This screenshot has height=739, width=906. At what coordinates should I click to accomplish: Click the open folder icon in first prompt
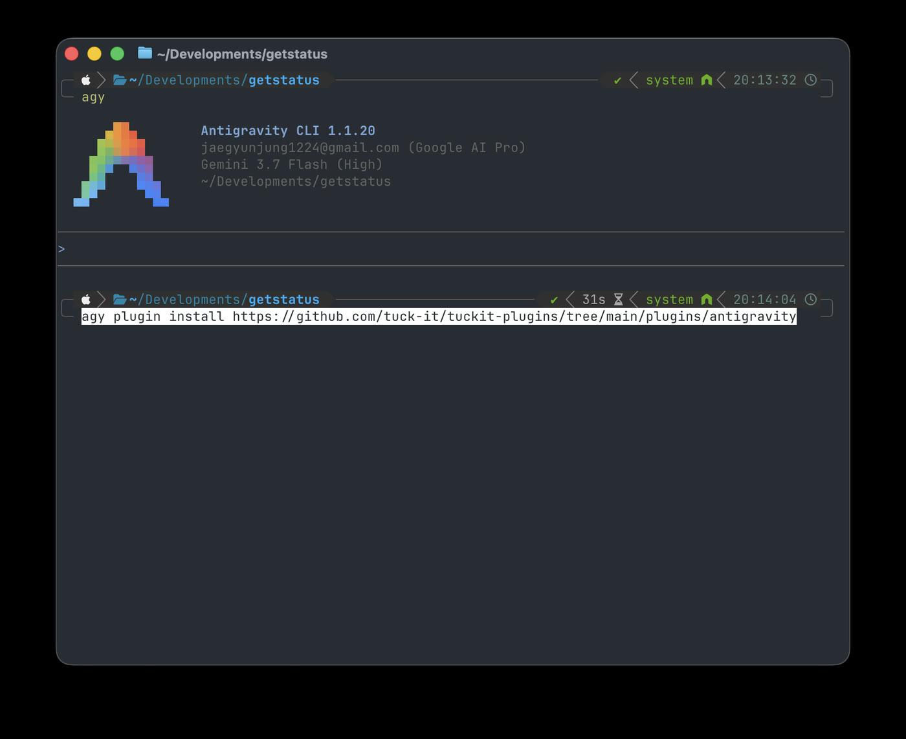[x=120, y=80]
